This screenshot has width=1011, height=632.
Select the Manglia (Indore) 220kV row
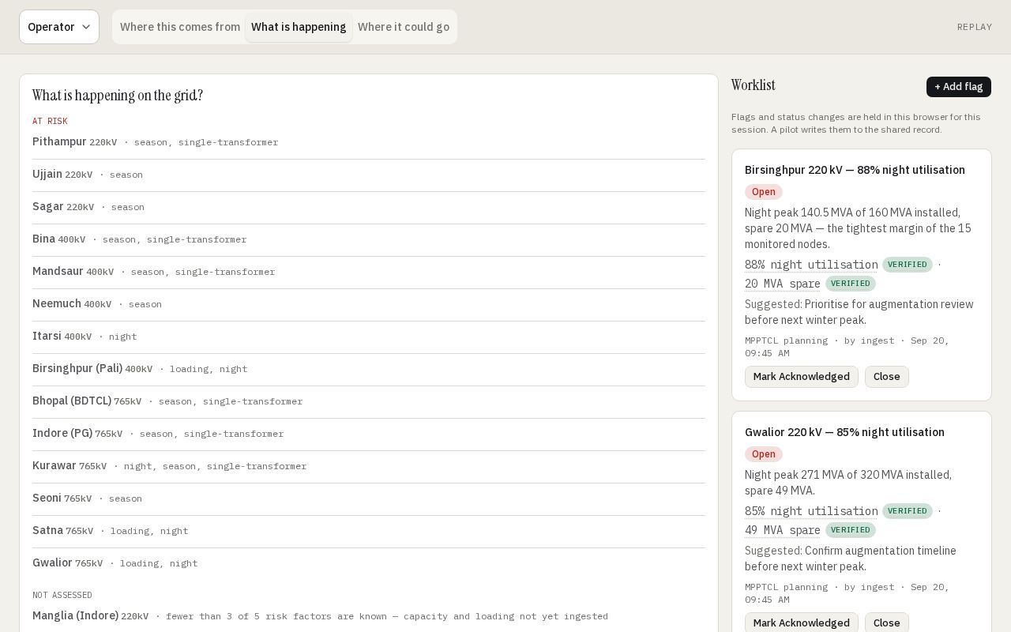click(x=369, y=616)
